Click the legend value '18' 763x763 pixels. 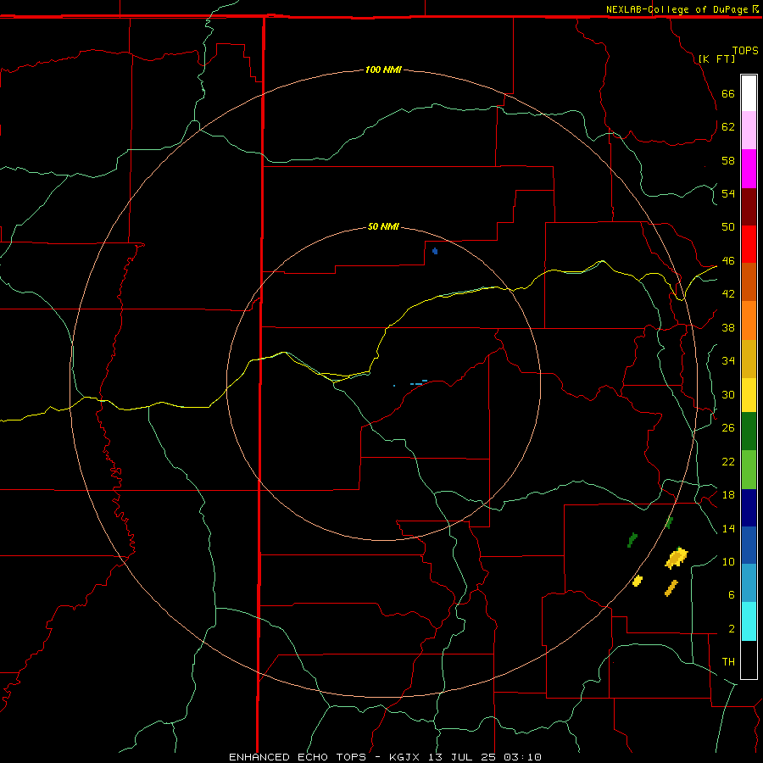pyautogui.click(x=728, y=495)
